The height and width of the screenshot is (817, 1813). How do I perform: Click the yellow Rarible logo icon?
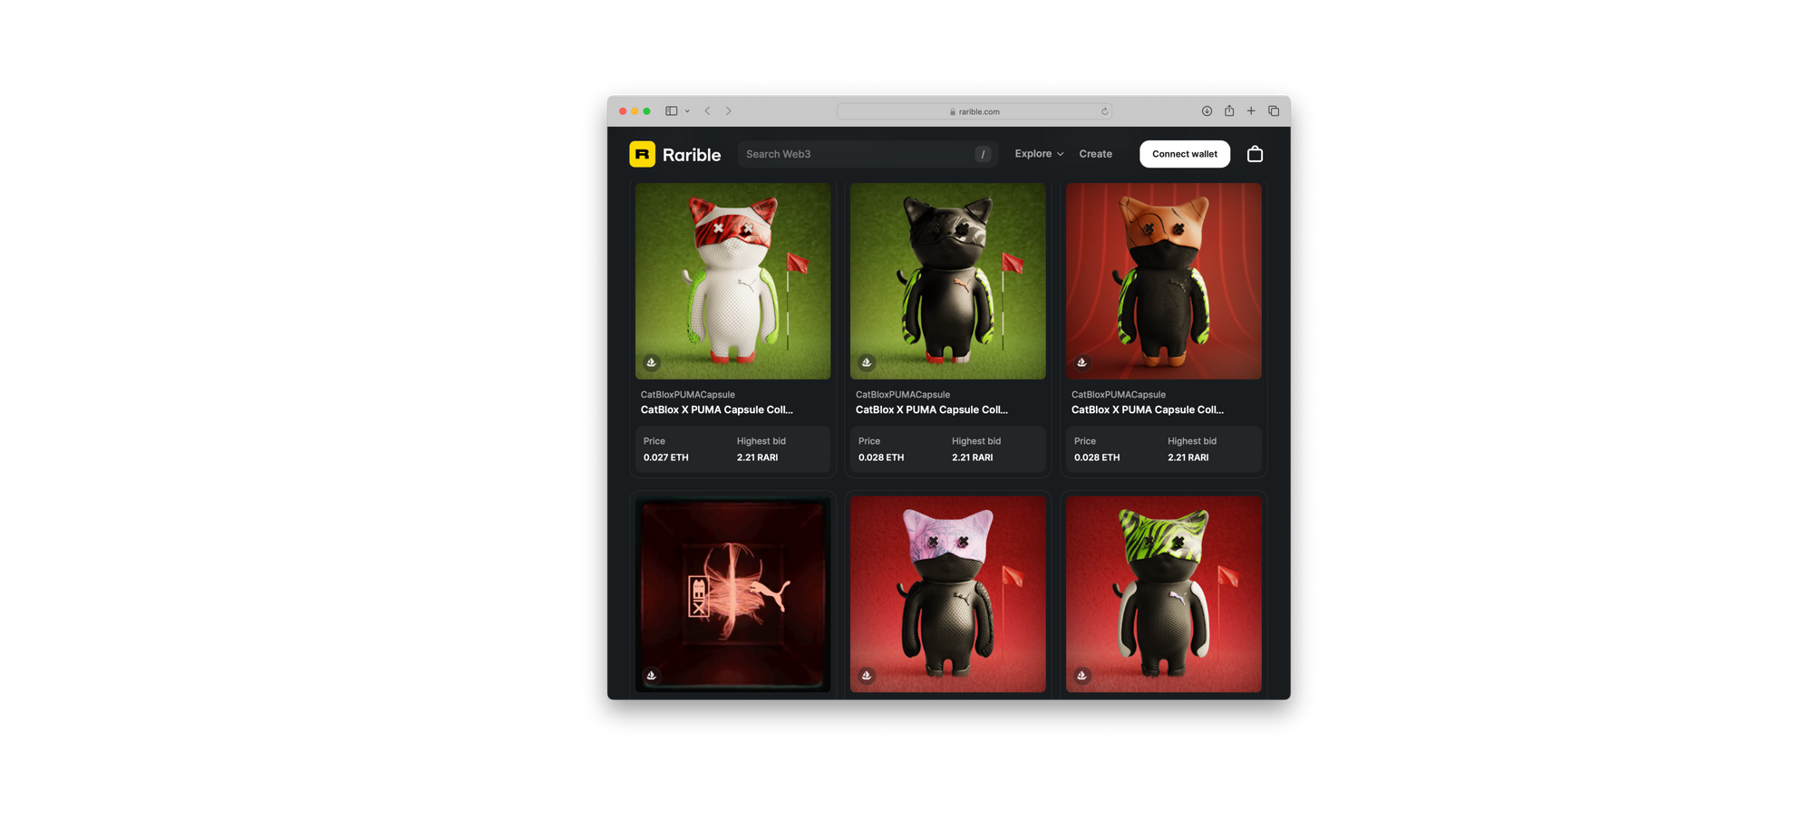point(642,154)
